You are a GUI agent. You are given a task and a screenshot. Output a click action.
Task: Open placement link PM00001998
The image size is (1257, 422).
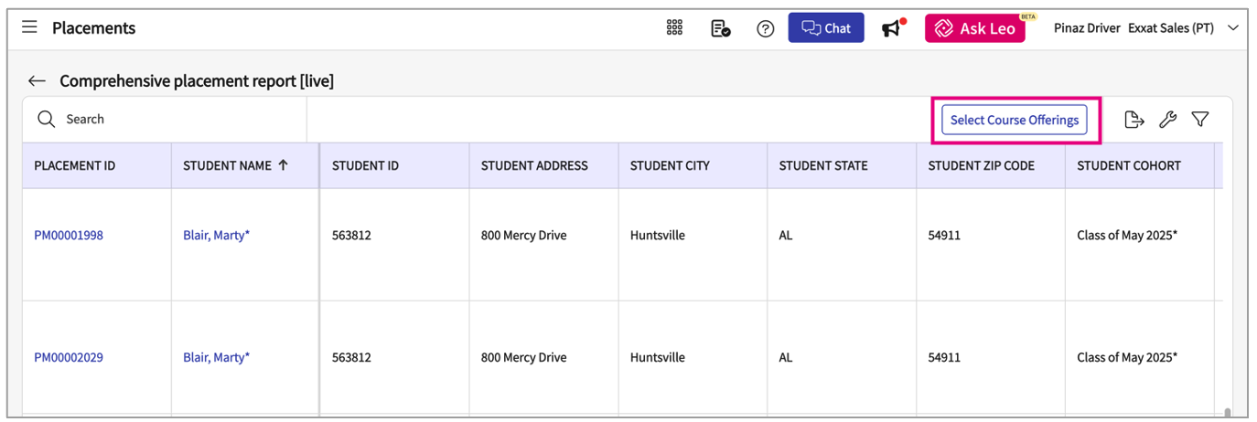[x=69, y=236]
